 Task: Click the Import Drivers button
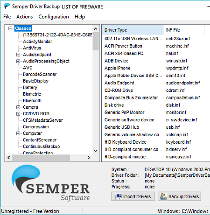[x=133, y=196]
